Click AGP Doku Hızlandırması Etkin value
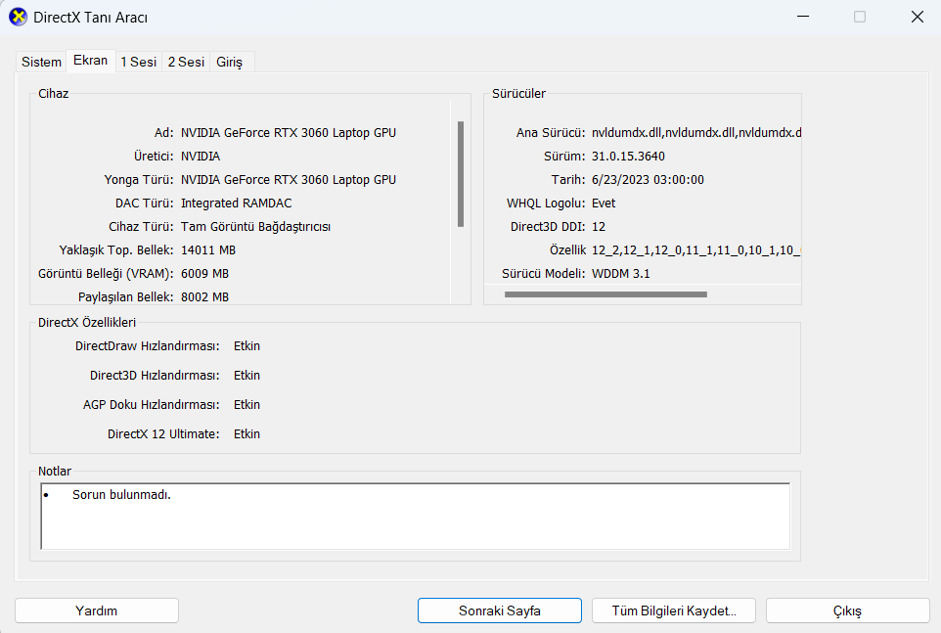The width and height of the screenshot is (941, 633). (x=246, y=404)
